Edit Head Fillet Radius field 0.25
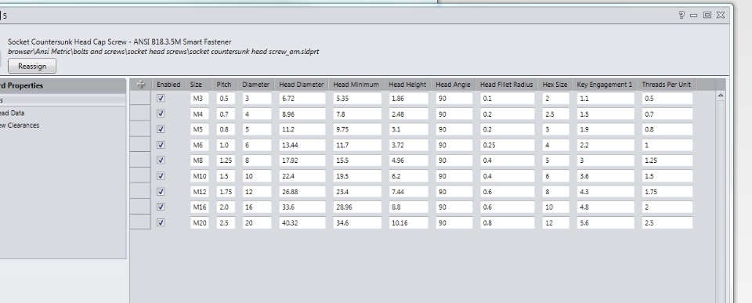 tap(508, 146)
